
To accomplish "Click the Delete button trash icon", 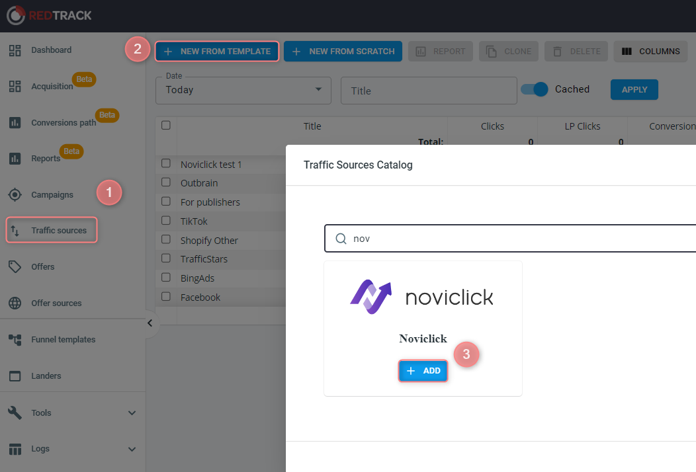I will point(557,52).
